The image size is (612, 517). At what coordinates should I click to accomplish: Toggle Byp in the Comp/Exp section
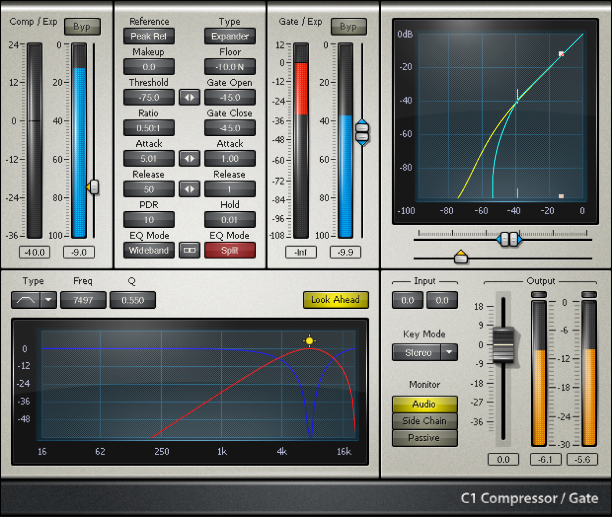tap(82, 26)
